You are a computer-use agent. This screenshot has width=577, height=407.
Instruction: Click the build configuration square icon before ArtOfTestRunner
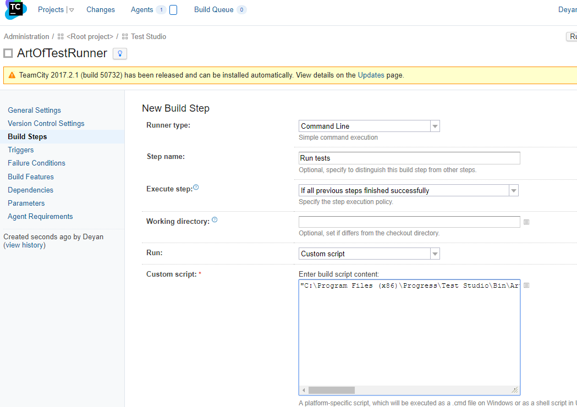point(8,53)
